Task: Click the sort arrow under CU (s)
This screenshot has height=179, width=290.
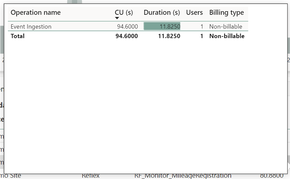Action: pyautogui.click(x=117, y=18)
